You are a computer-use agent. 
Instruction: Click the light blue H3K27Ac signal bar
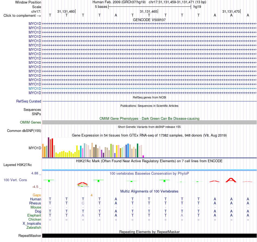(x=149, y=170)
